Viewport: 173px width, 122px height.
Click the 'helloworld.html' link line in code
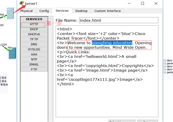click(x=96, y=56)
